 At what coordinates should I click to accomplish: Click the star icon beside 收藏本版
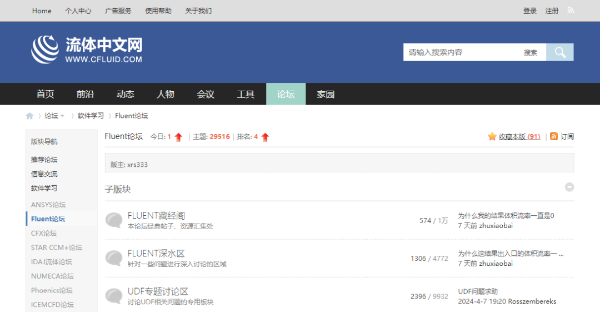pyautogui.click(x=492, y=136)
